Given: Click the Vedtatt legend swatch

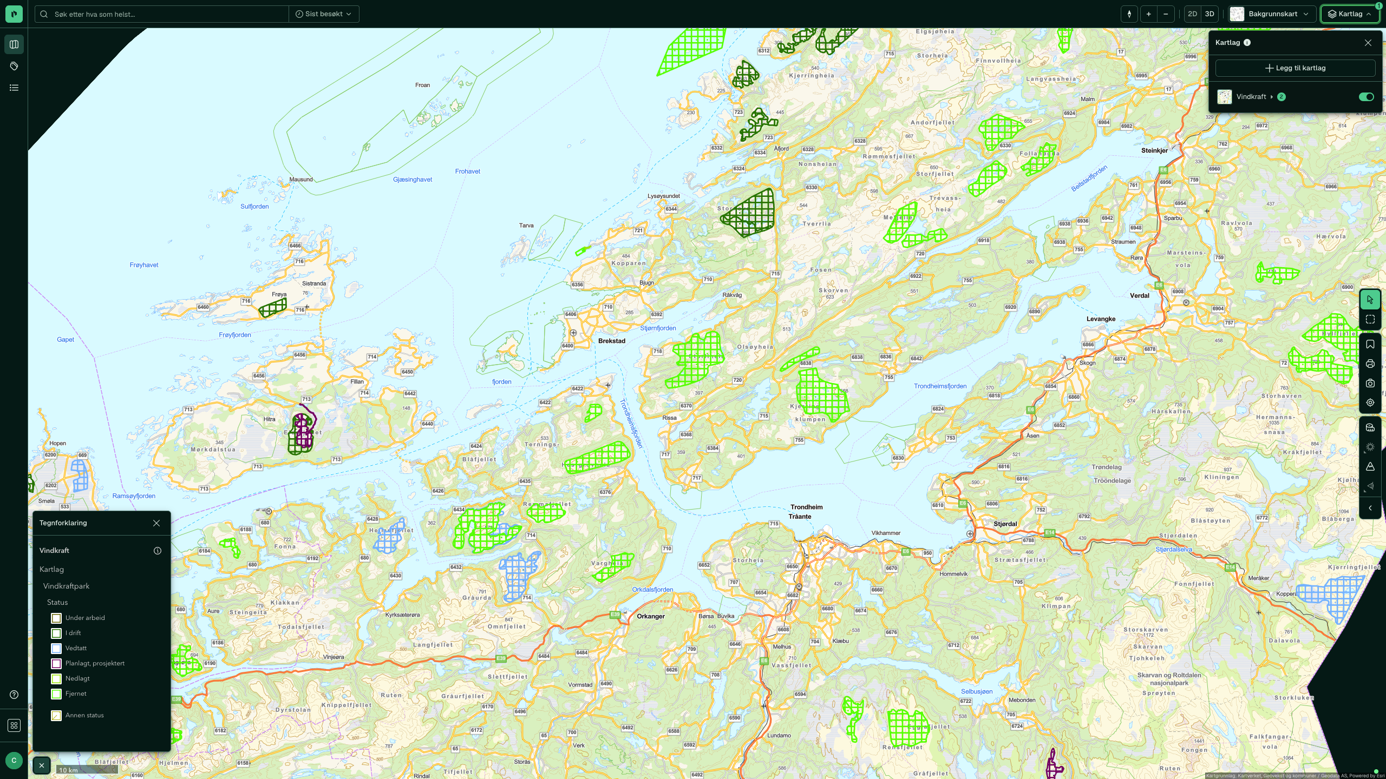Looking at the screenshot, I should pos(56,648).
